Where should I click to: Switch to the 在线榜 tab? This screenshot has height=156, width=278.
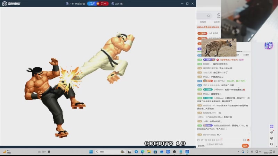click(203, 22)
